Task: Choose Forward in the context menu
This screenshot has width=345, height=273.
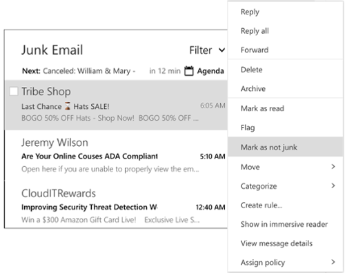Action: 285,50
